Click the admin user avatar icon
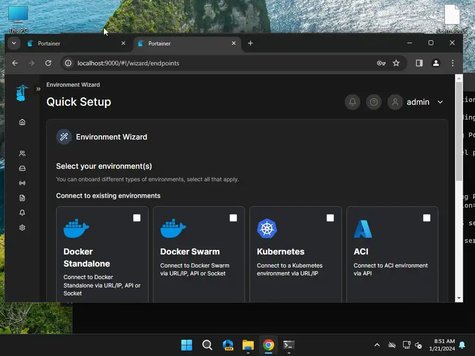 point(395,102)
